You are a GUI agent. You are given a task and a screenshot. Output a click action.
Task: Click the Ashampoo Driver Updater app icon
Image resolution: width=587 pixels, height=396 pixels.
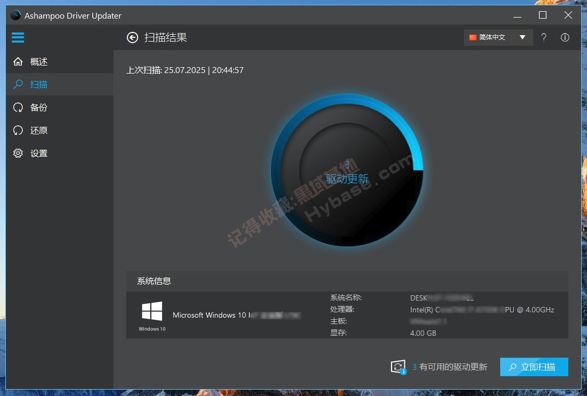click(15, 15)
